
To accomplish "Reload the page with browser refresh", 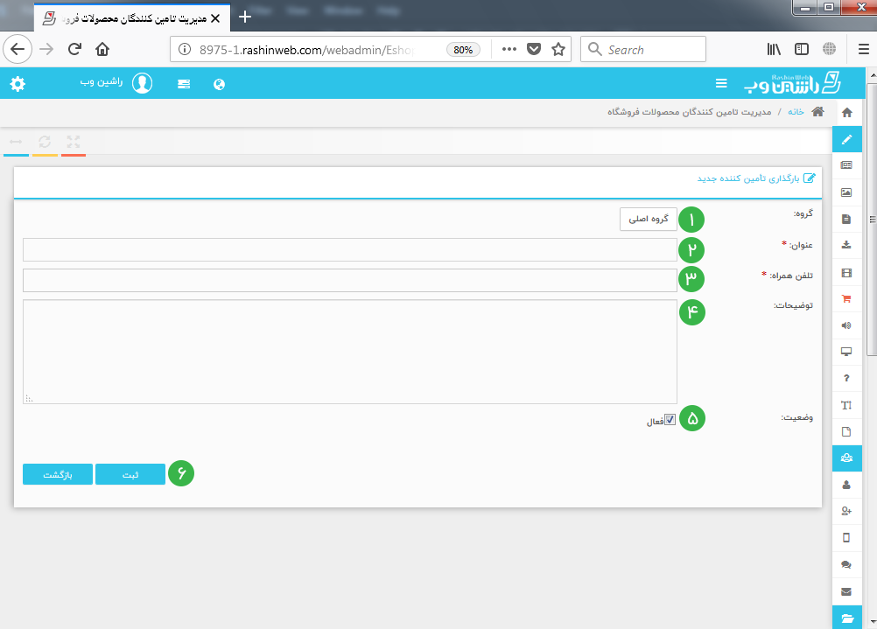I will point(74,49).
